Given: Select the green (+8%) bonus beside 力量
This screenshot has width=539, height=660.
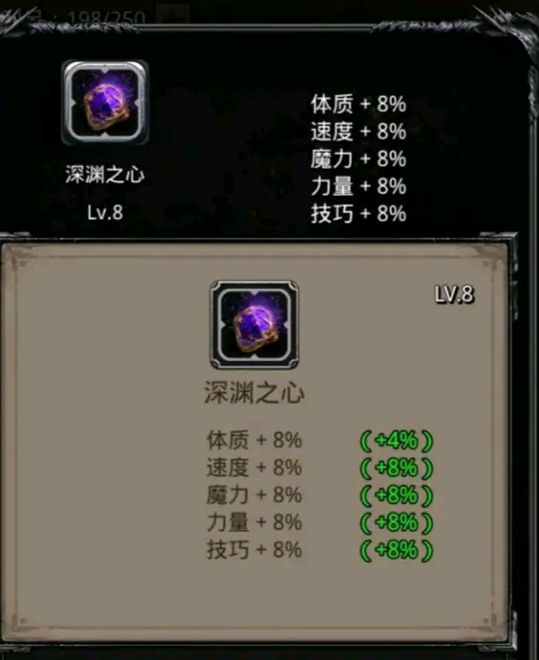Looking at the screenshot, I should point(397,522).
